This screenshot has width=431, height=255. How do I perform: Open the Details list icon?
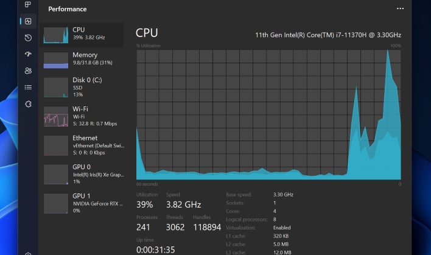pyautogui.click(x=28, y=88)
